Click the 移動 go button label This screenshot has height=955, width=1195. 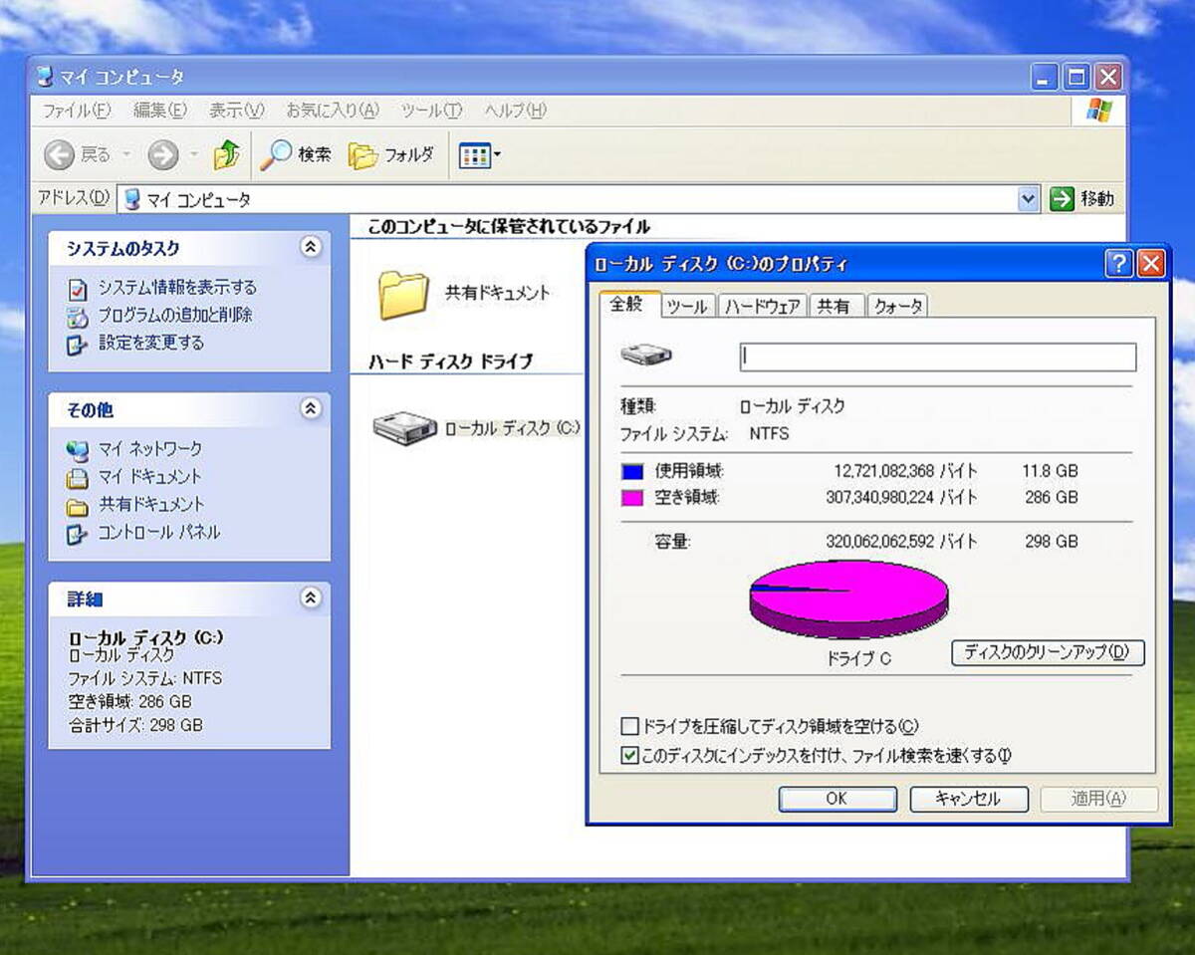(1097, 199)
